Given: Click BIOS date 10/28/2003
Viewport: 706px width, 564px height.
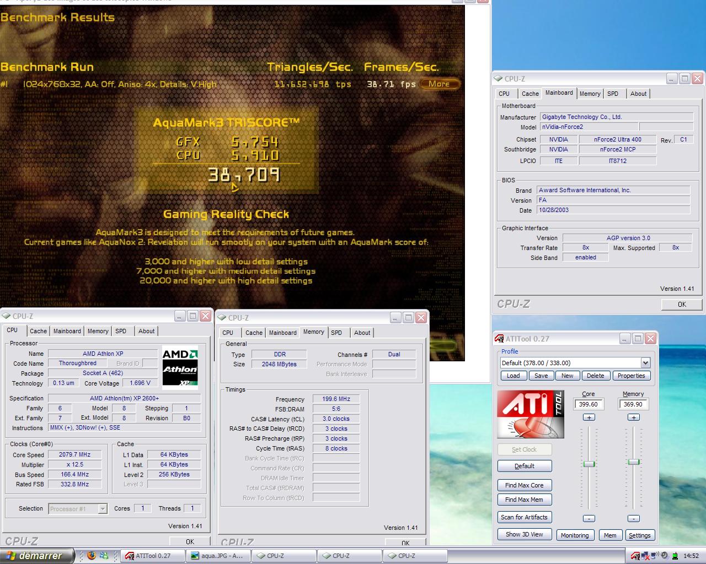Looking at the screenshot, I should (x=613, y=210).
